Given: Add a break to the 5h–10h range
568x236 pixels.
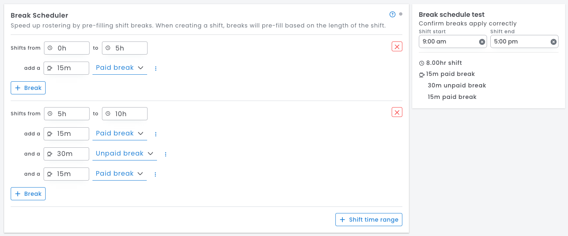Looking at the screenshot, I should click(28, 194).
